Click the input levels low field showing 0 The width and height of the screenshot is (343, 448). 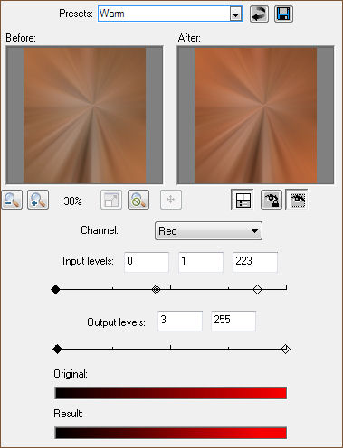point(147,262)
